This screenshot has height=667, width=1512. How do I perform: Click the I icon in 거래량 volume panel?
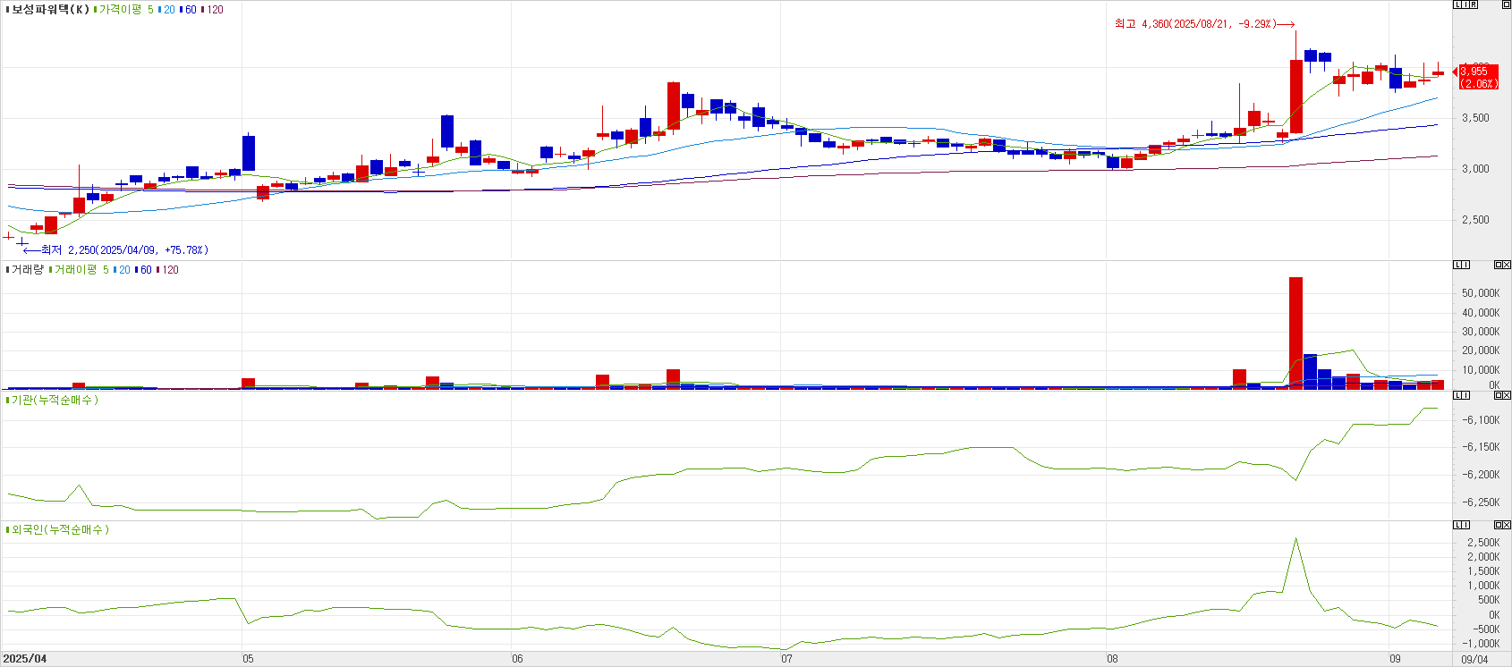tap(1465, 265)
